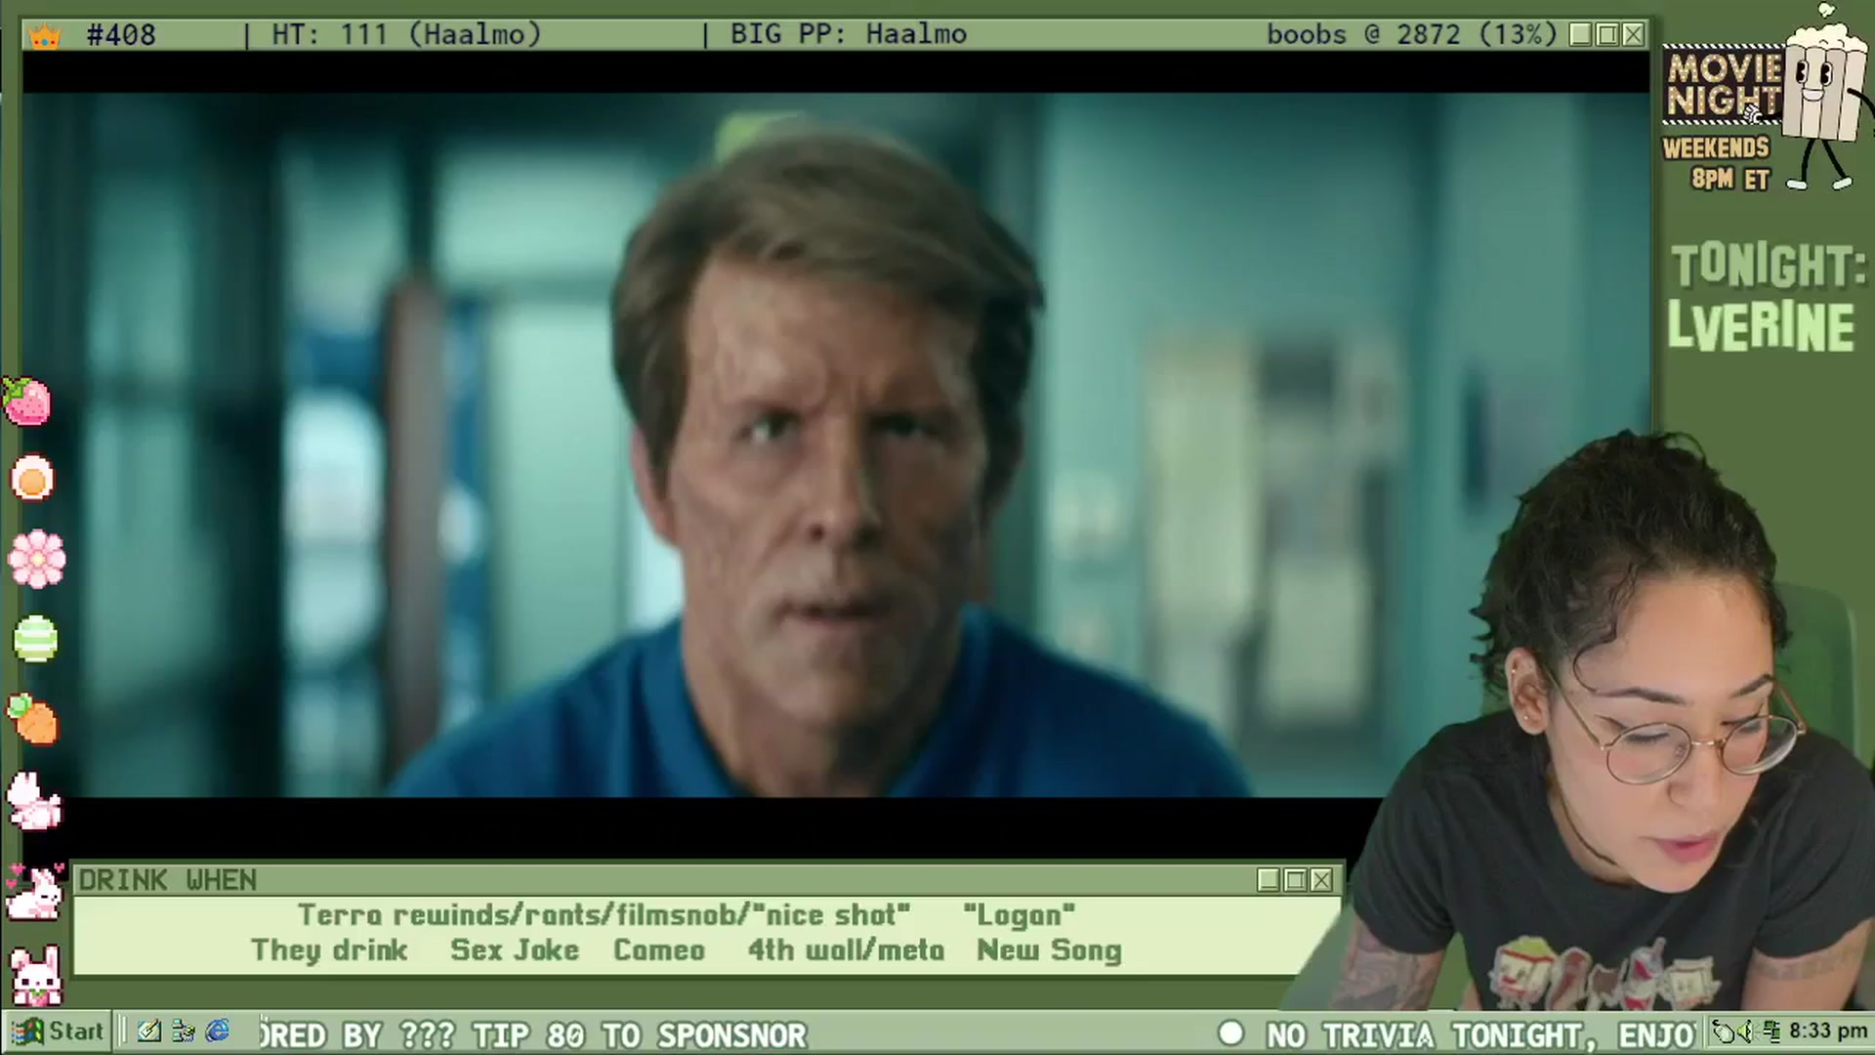The height and width of the screenshot is (1055, 1875).
Task: Click the "TIP 80 TO SPONSNOR" ticker text
Action: (x=640, y=1034)
